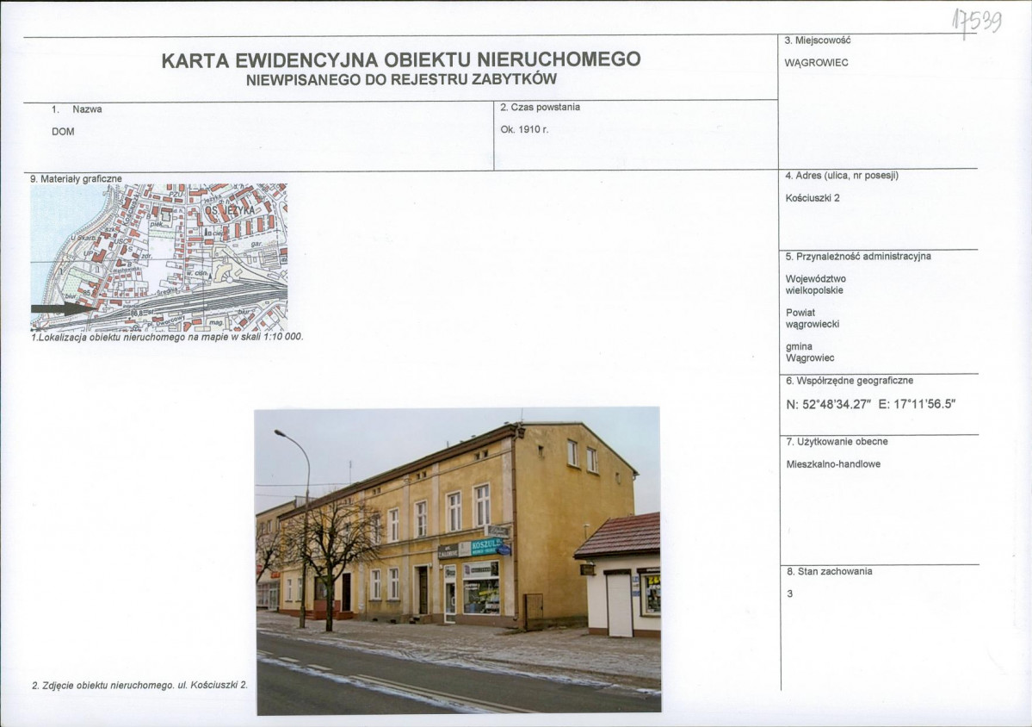Select the text 'gmina Wągrowiec'
Viewport: 1032px width, 727px height.
(x=810, y=352)
